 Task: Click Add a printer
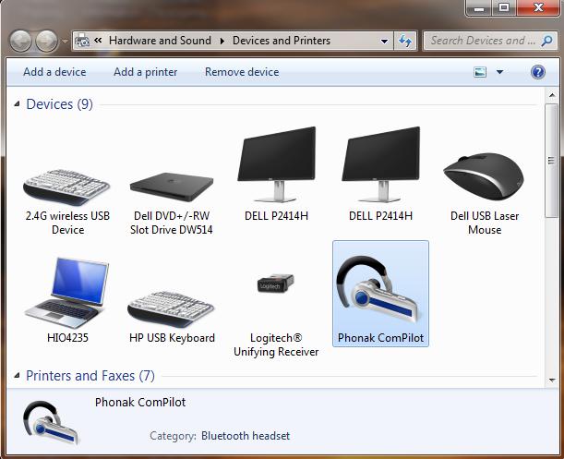(145, 72)
